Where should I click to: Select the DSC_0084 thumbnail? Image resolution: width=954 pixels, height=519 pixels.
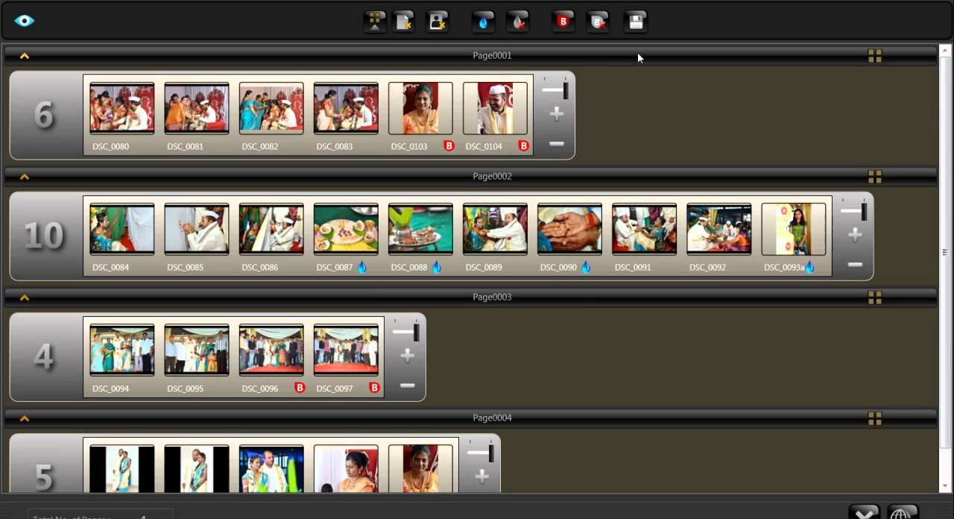click(122, 229)
